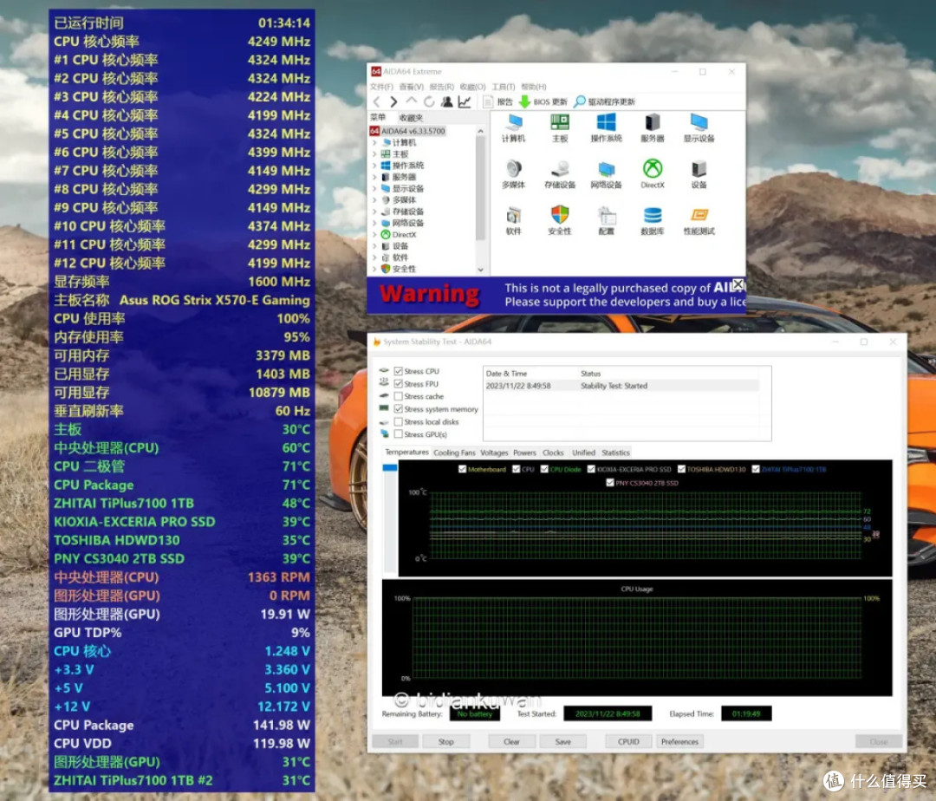Open the 文件(F) menu

(381, 88)
